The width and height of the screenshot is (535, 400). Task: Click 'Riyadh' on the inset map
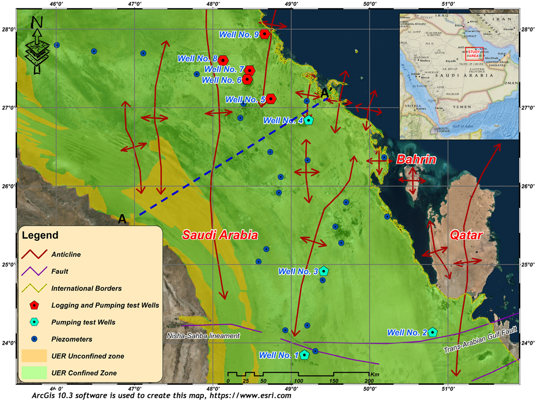coord(451,61)
